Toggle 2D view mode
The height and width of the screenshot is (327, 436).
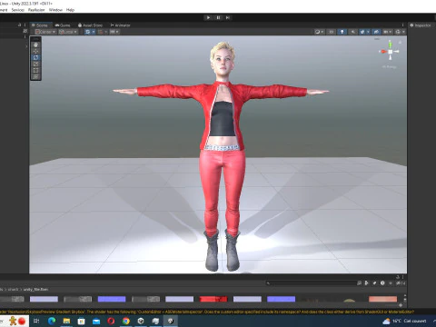click(x=332, y=32)
